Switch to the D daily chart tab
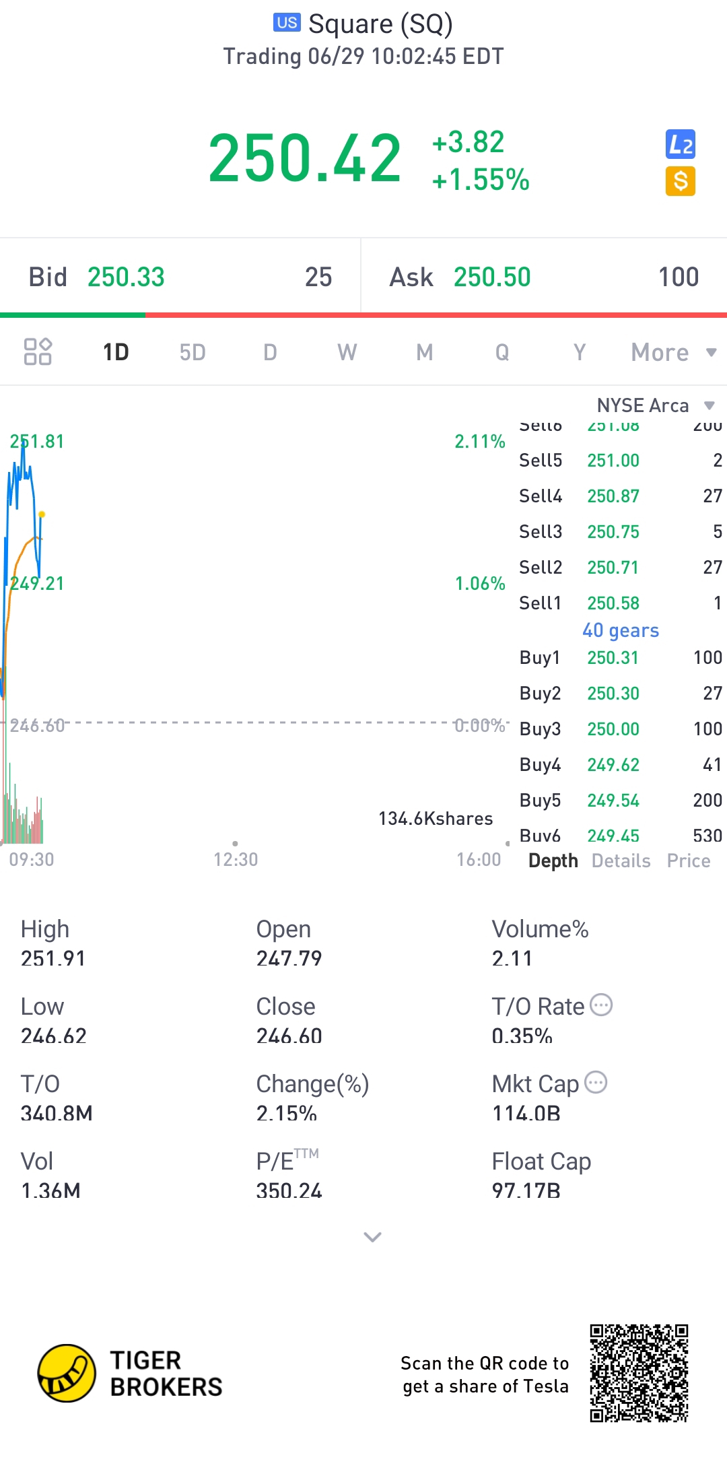This screenshot has width=727, height=1480. [x=270, y=352]
